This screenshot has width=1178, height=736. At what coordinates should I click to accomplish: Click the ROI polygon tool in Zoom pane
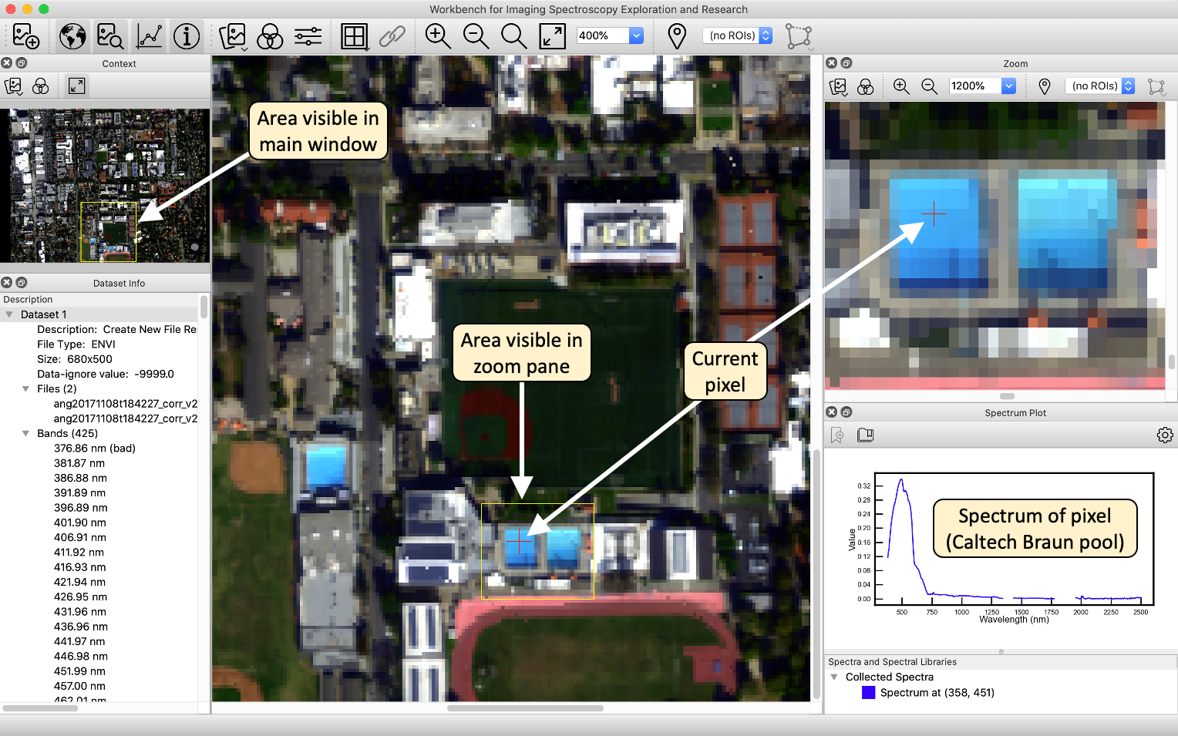[1156, 86]
